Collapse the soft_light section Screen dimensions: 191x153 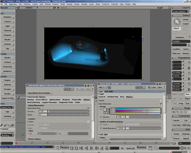[99, 134]
